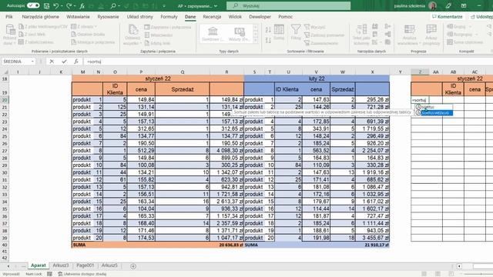
Task: Open the Redo history dropdown arrow
Action: [75, 6]
